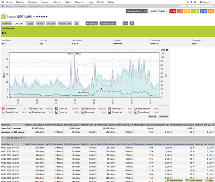The width and height of the screenshot is (215, 182).
Task: Open the Alarms menu
Action: pyautogui.click(x=57, y=2)
